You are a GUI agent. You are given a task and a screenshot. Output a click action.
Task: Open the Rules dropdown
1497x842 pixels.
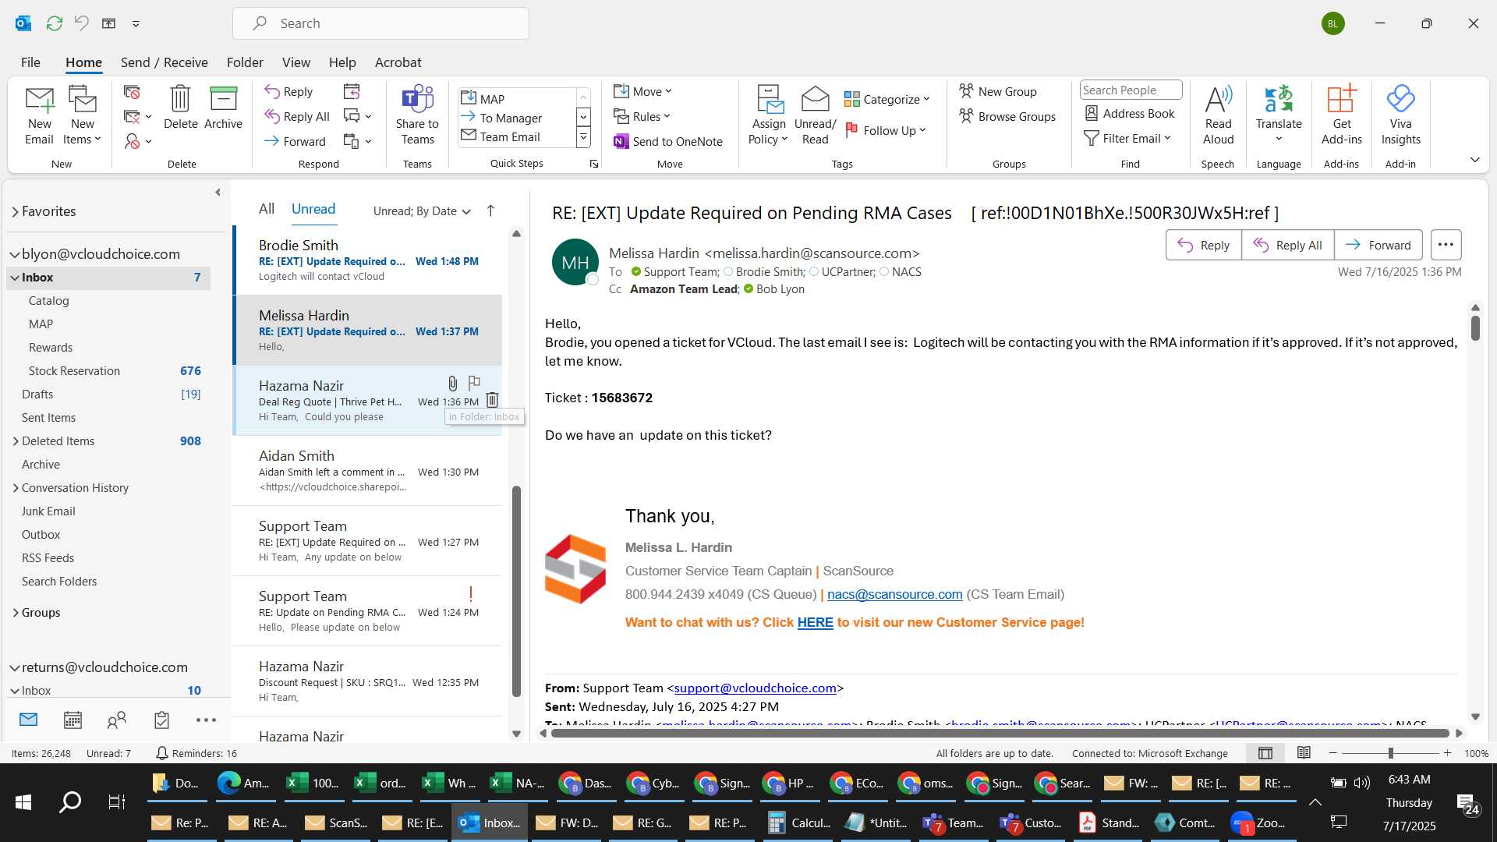pyautogui.click(x=642, y=116)
